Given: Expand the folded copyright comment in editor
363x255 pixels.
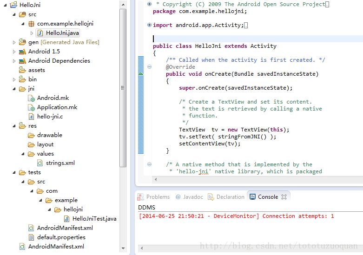Looking at the screenshot, I should click(149, 4).
